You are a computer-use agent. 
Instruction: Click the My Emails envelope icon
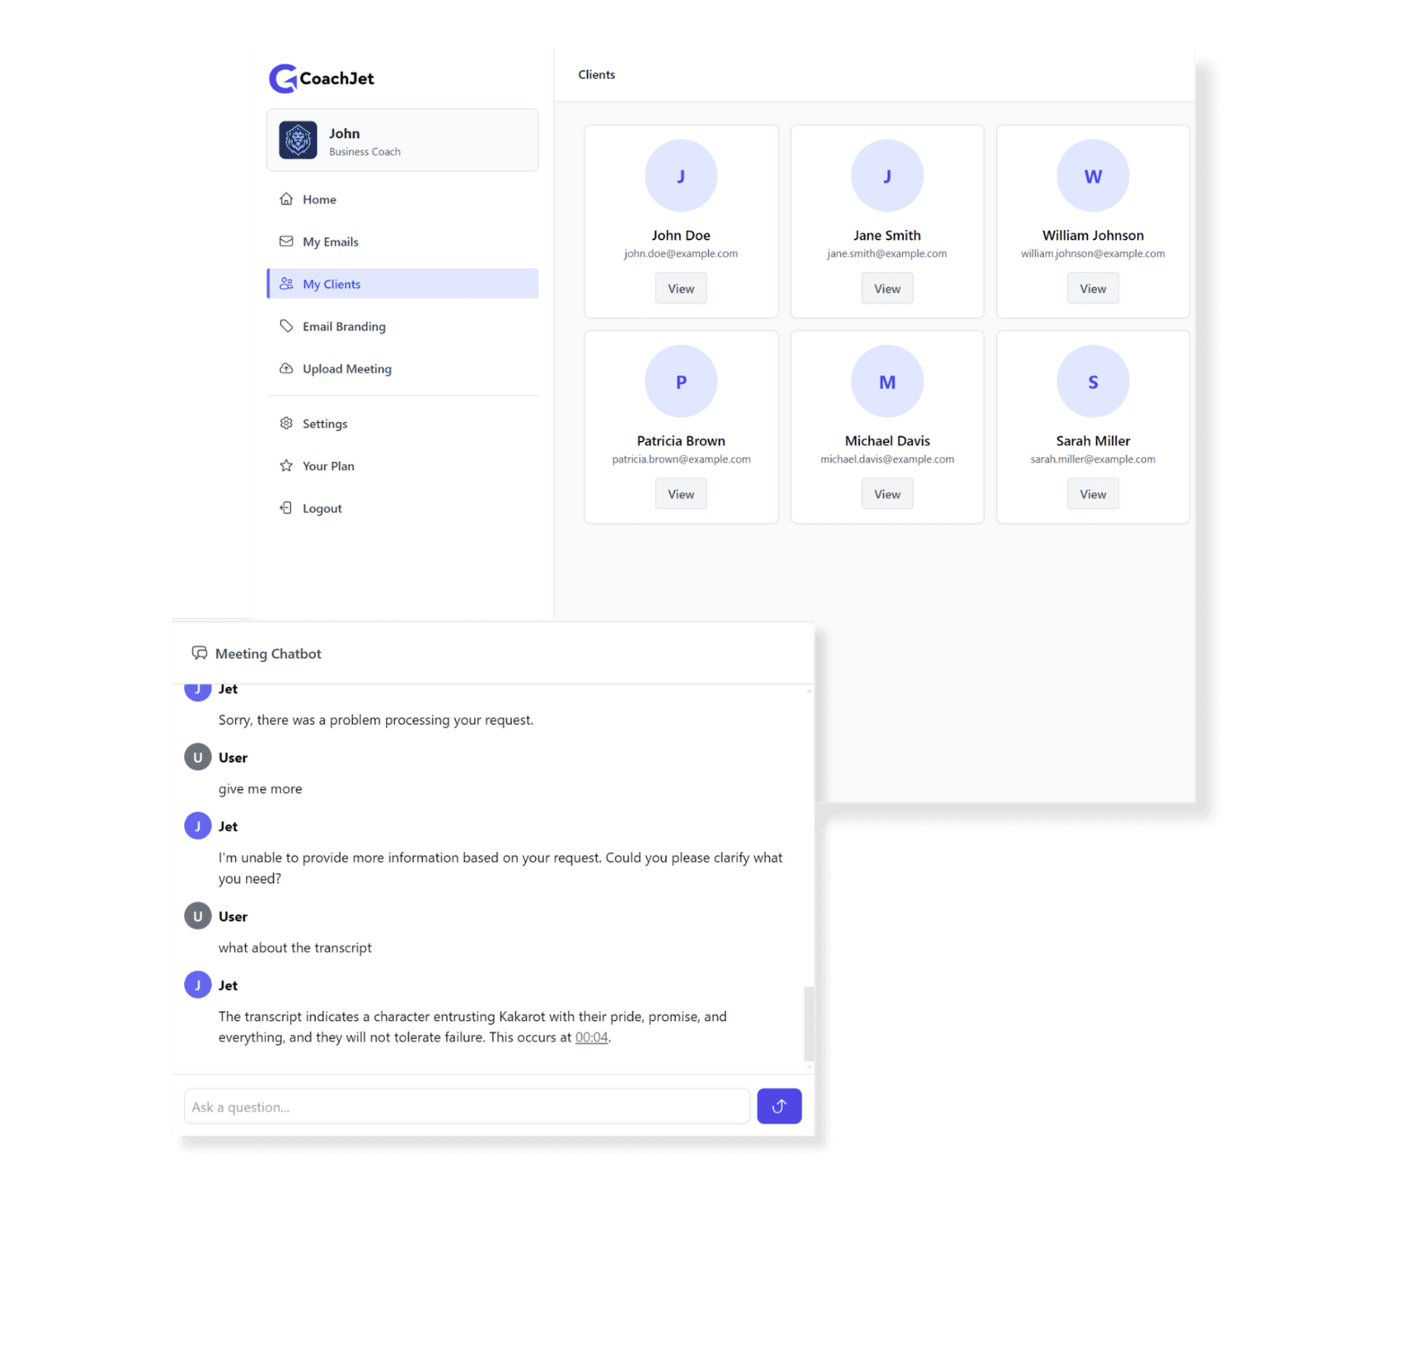click(286, 242)
